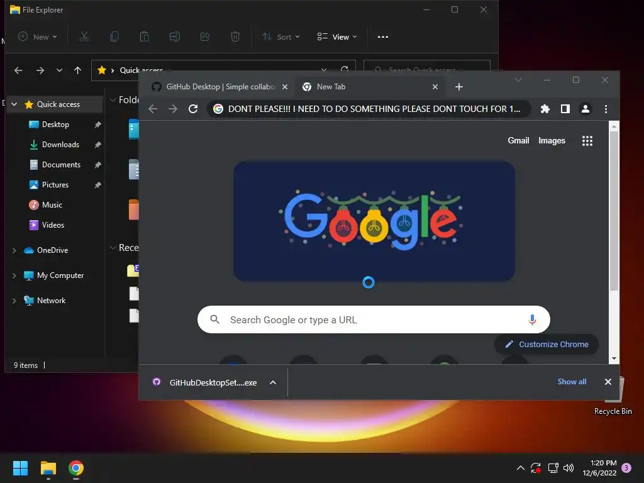
Task: Click the Cut icon in File Explorer toolbar
Action: [84, 37]
